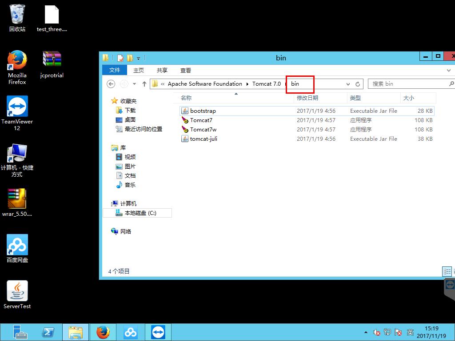Image resolution: width=455 pixels, height=341 pixels.
Task: Click the Server Manager taskbar icon
Action: pyautogui.click(x=20, y=332)
